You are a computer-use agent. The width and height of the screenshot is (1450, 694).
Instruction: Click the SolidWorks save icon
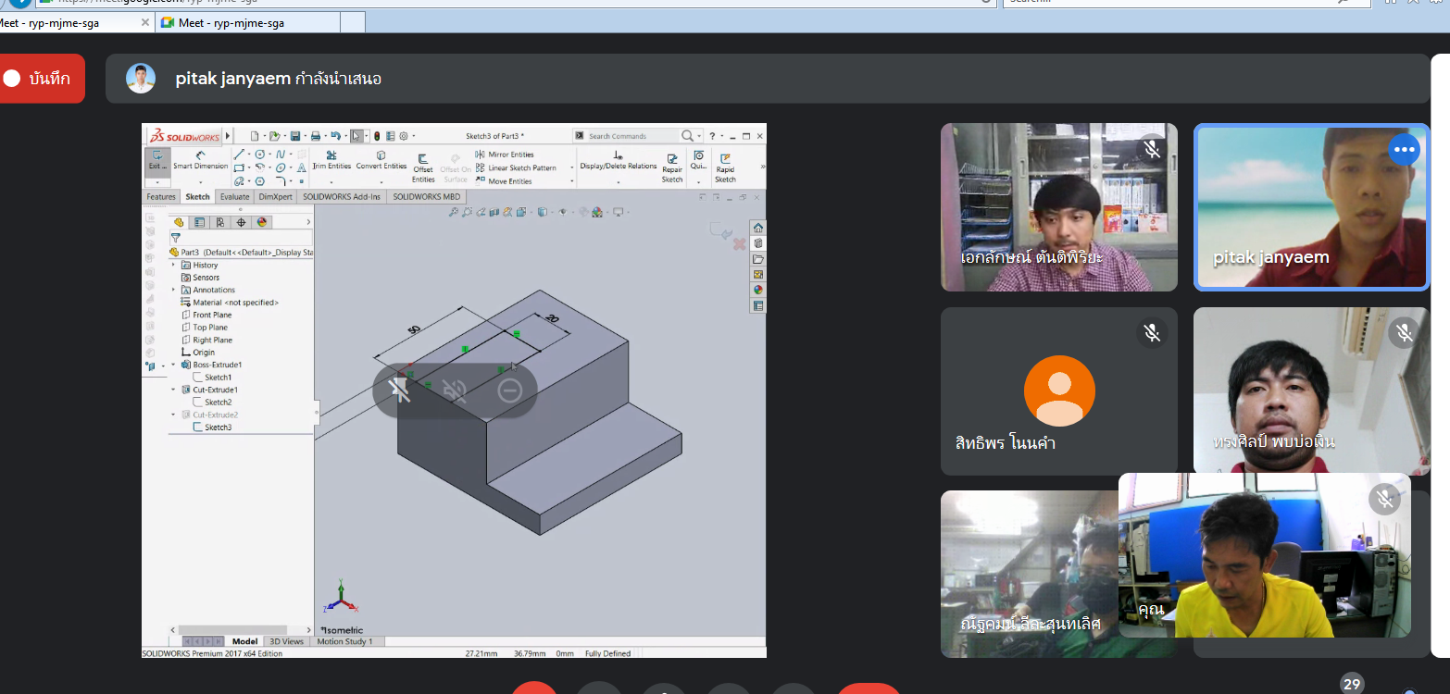294,136
